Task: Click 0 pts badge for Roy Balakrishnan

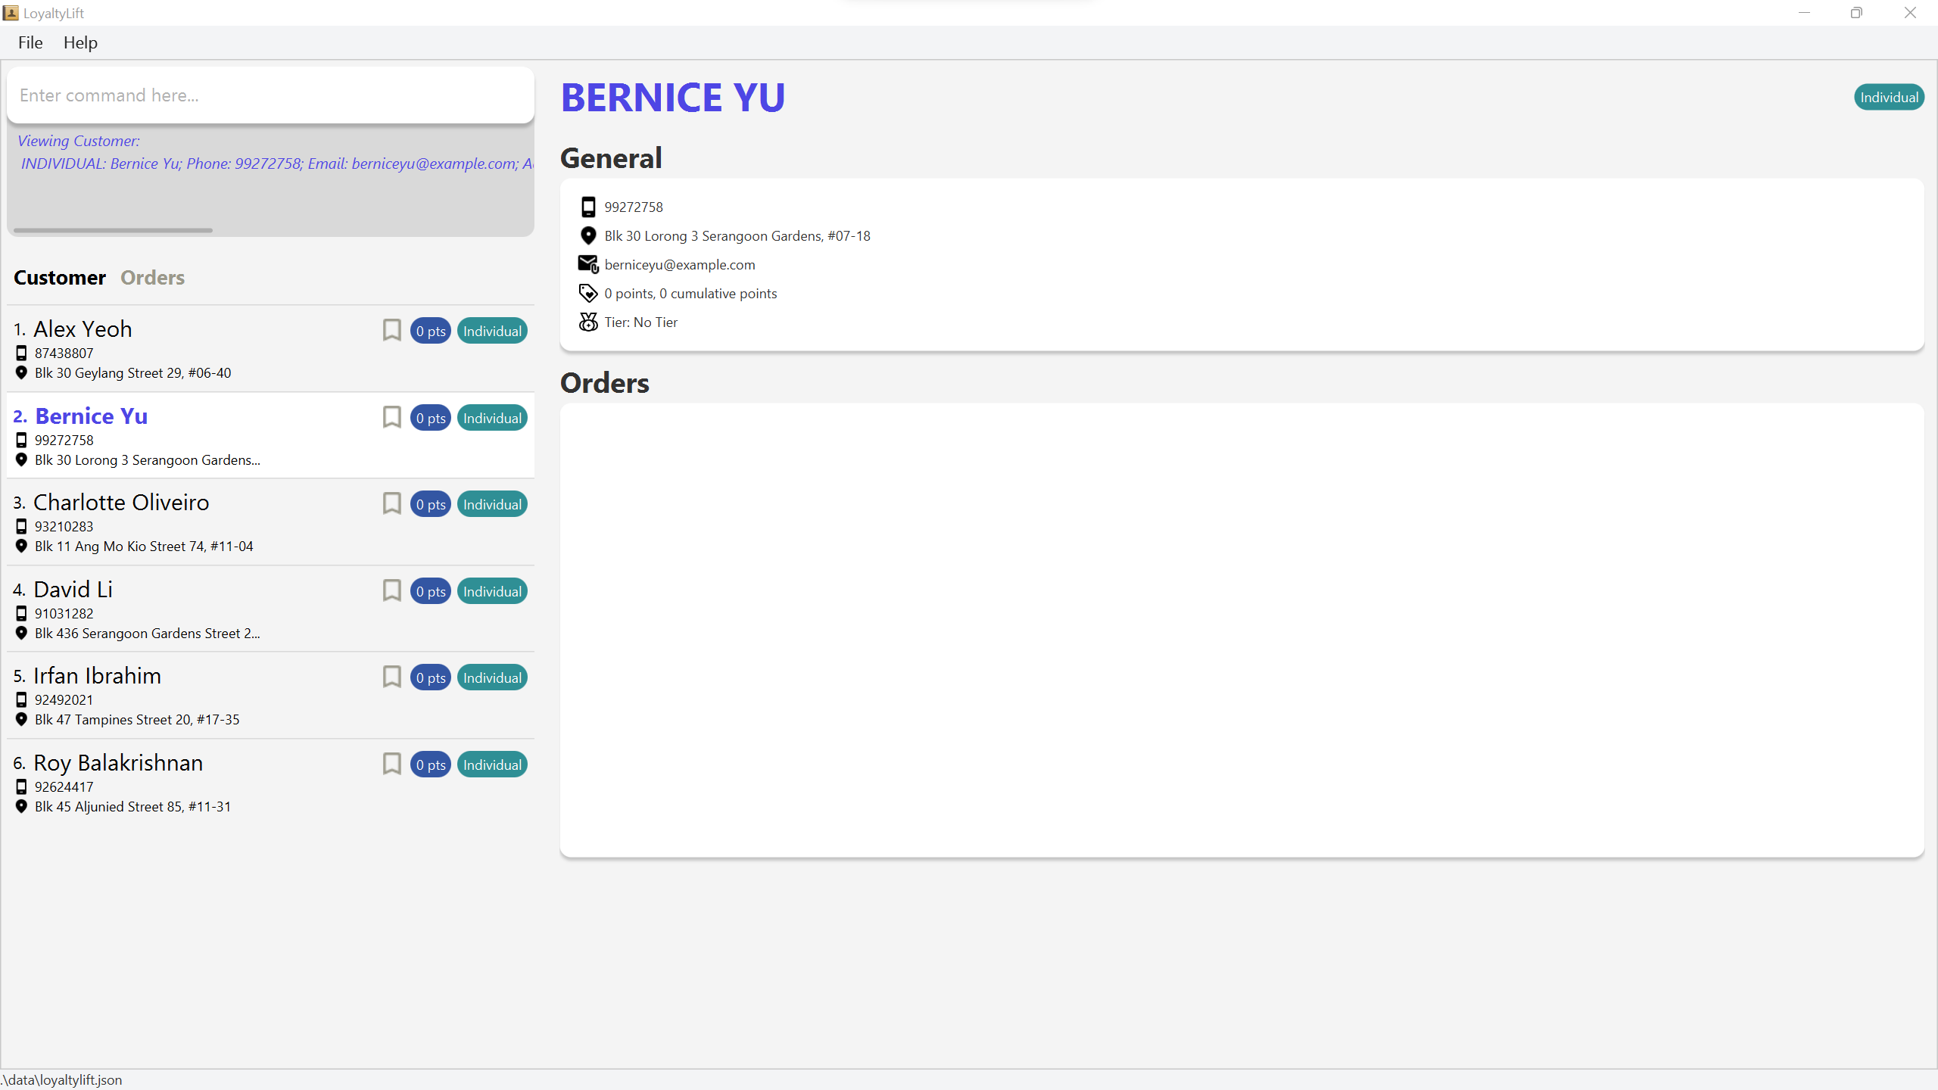Action: coord(431,765)
